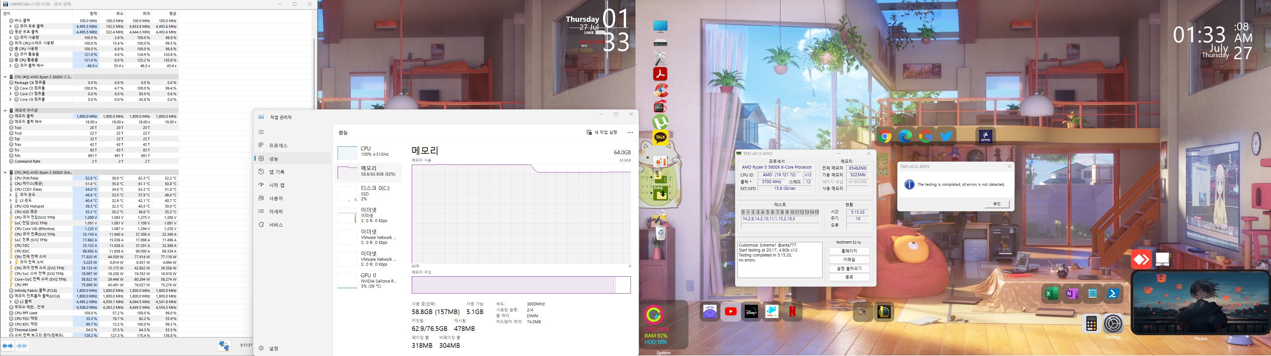Close the TM5 message dialog with X
This screenshot has height=356, width=1271.
click(x=1009, y=166)
